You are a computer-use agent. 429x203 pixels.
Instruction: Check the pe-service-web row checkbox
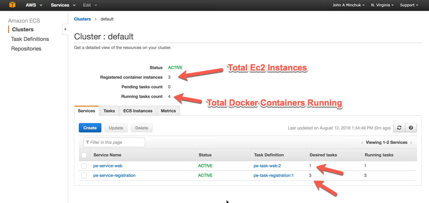[84, 166]
